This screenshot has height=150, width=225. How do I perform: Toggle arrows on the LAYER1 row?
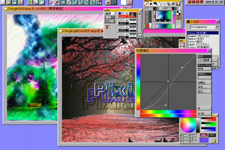(126, 20)
